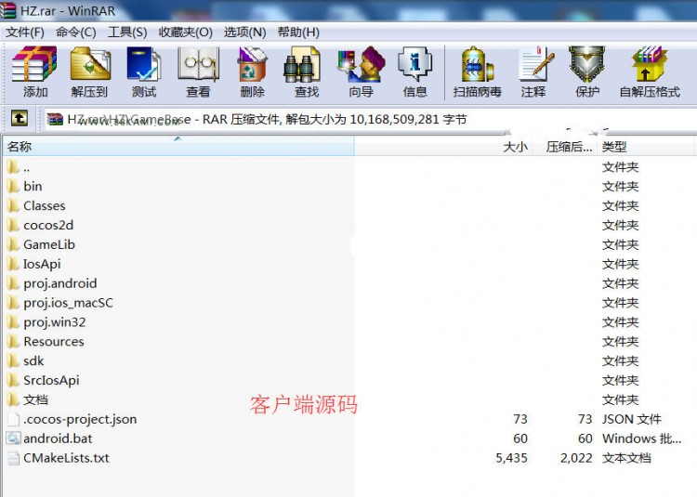Launch the Wizard (向导) toolbar icon
This screenshot has width=697, height=497.
[x=362, y=65]
